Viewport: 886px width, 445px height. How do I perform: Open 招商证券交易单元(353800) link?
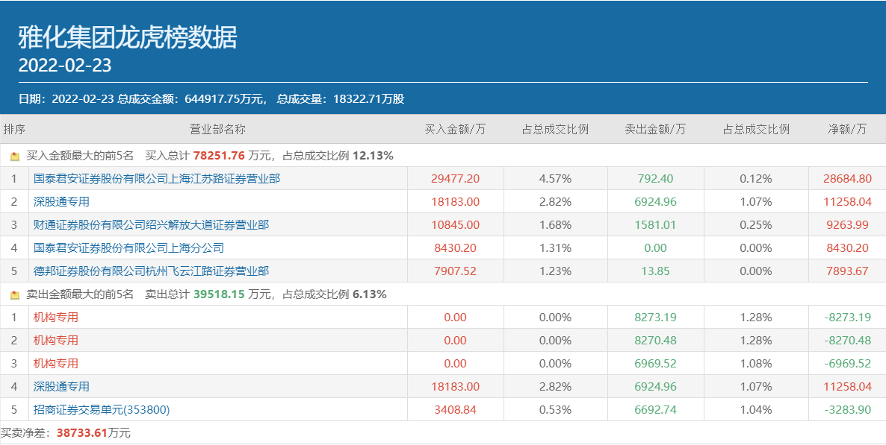tap(102, 410)
